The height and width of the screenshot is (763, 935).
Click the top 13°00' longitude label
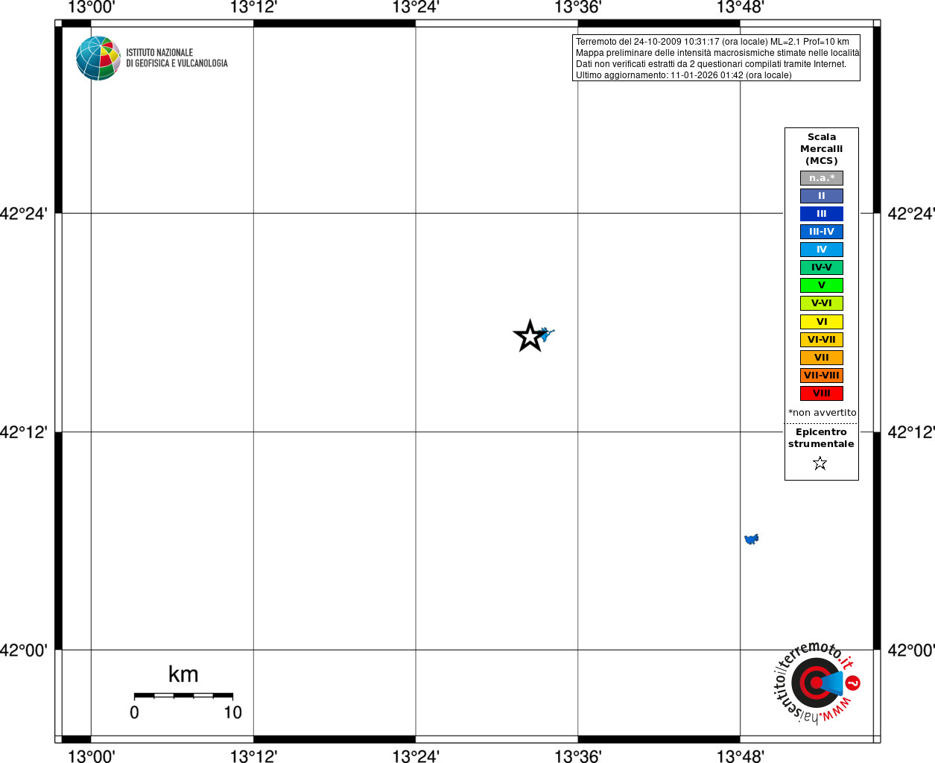(91, 7)
